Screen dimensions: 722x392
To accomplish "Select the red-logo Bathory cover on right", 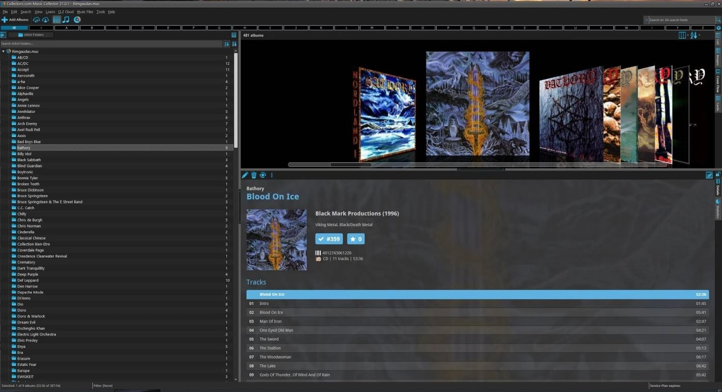I will click(x=571, y=114).
